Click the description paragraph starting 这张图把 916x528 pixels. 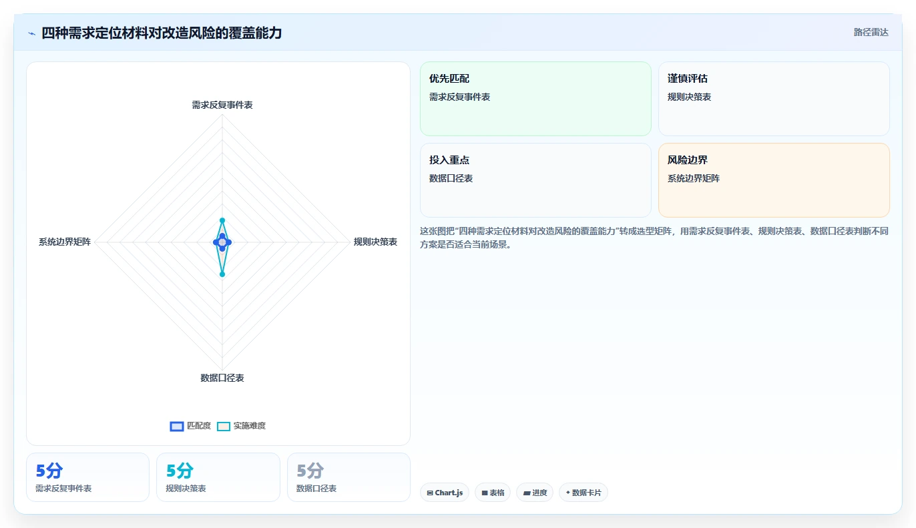tap(654, 238)
